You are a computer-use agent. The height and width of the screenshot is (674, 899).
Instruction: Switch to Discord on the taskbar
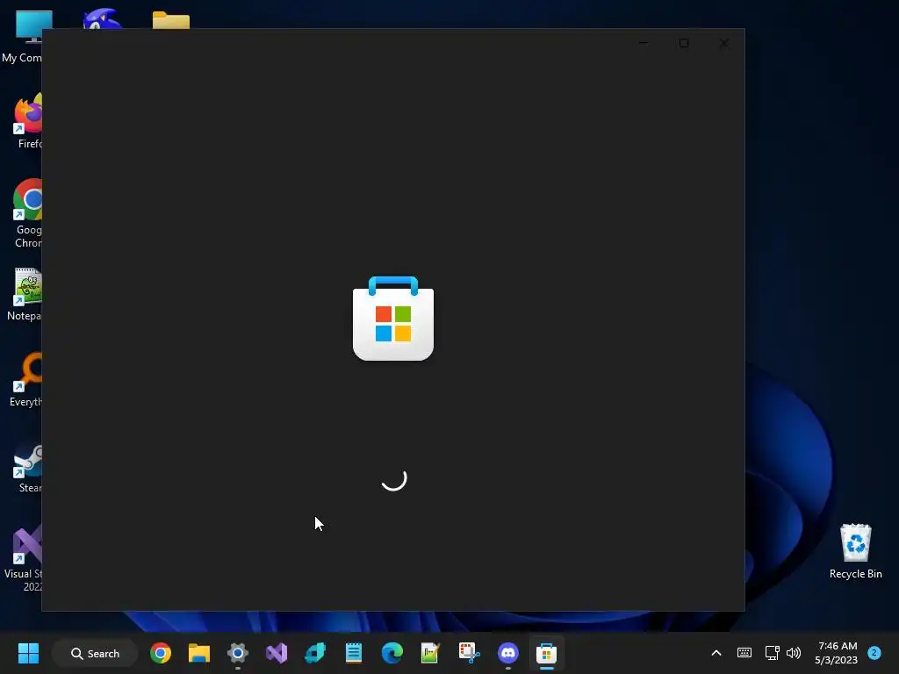pyautogui.click(x=508, y=653)
